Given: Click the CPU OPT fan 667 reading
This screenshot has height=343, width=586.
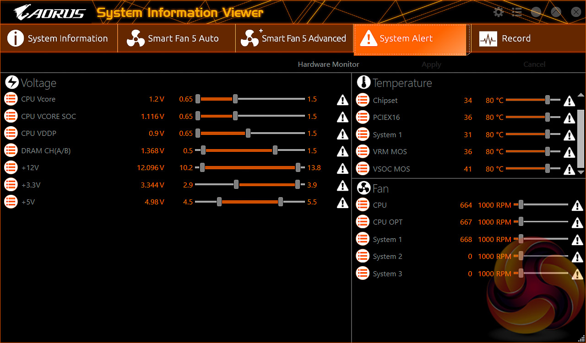Looking at the screenshot, I should [466, 222].
